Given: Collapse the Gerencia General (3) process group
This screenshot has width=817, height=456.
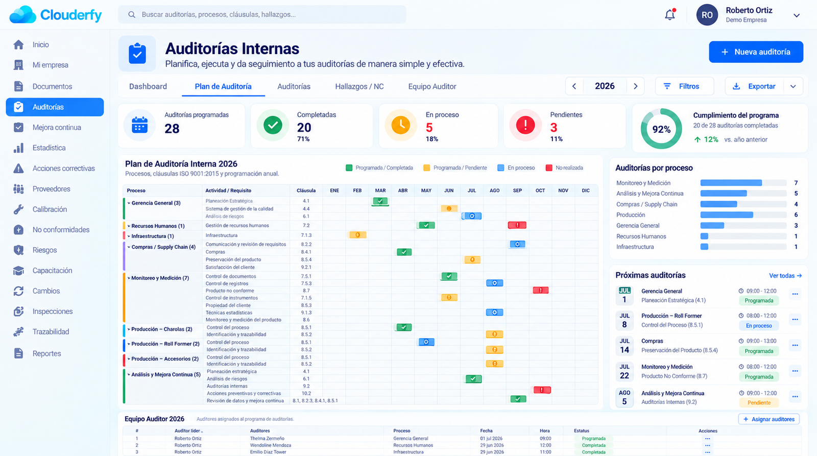Looking at the screenshot, I should pyautogui.click(x=129, y=203).
